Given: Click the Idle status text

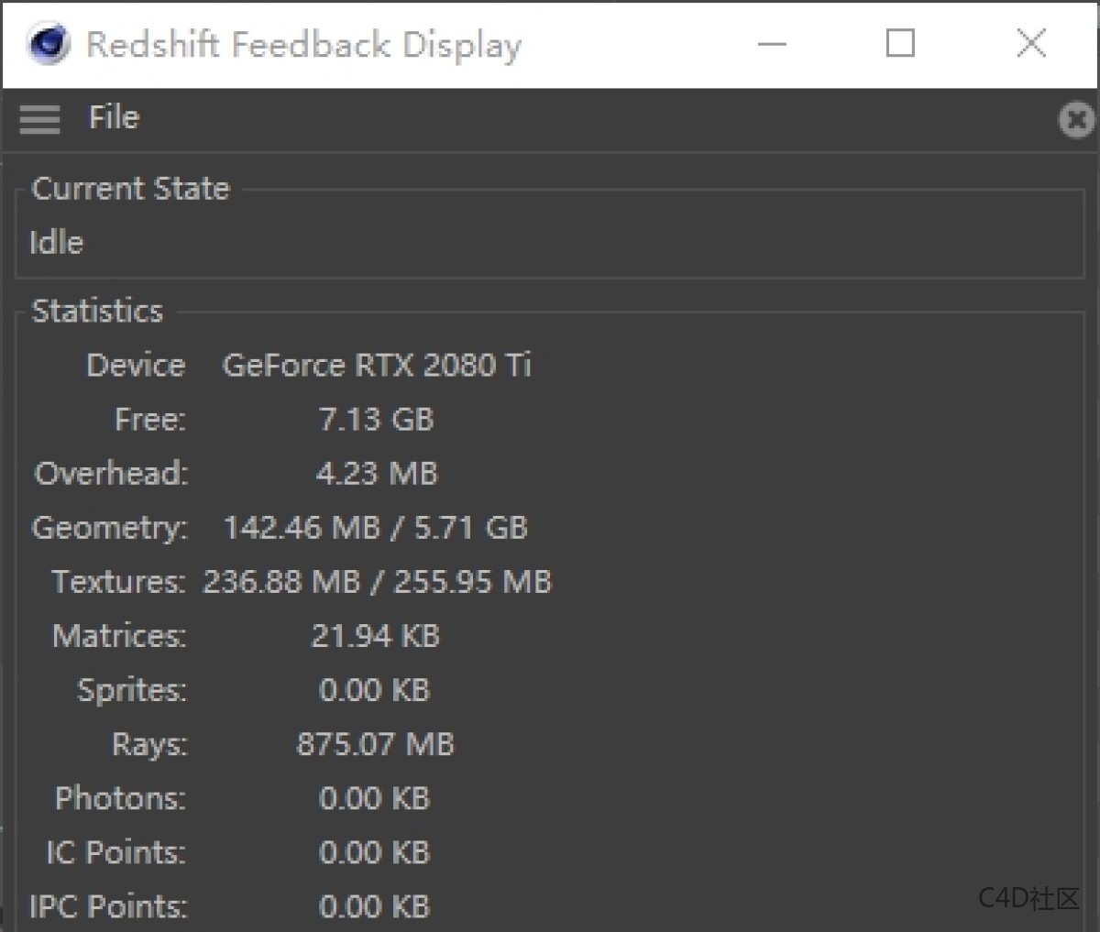Looking at the screenshot, I should [x=55, y=241].
